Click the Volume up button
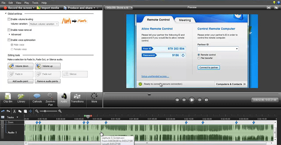 pyautogui.click(x=48, y=66)
